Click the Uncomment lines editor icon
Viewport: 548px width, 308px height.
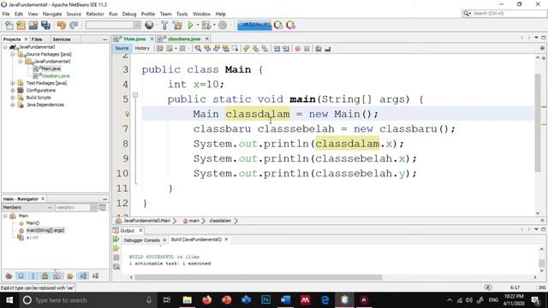[x=327, y=49]
